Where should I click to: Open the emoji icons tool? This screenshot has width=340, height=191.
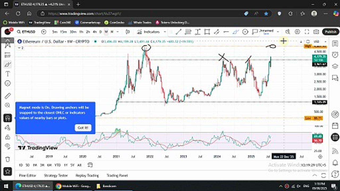pyautogui.click(x=8, y=83)
